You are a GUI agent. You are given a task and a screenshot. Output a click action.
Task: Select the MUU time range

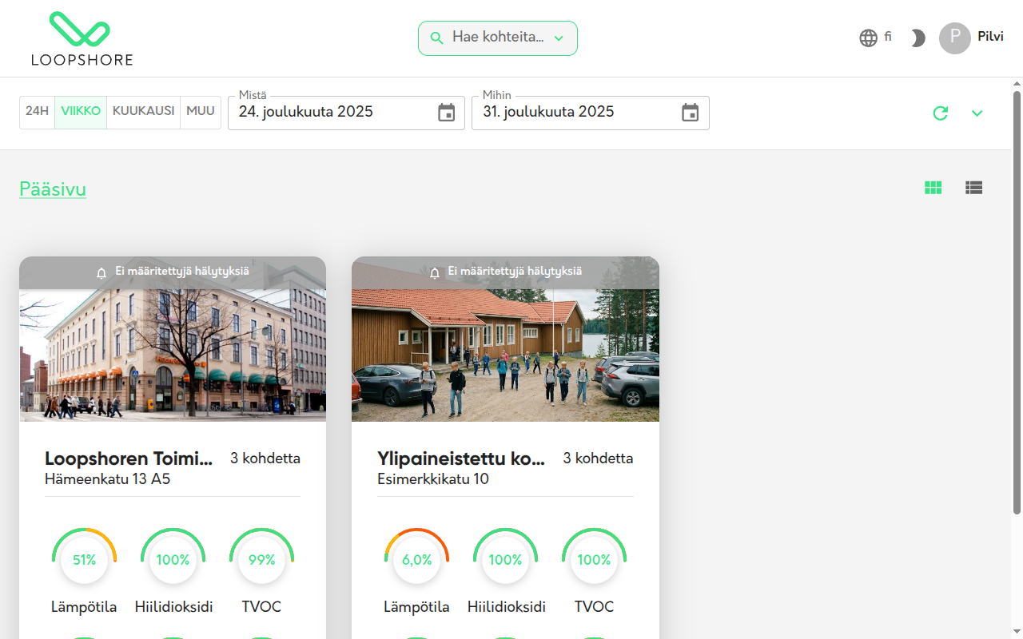point(201,112)
